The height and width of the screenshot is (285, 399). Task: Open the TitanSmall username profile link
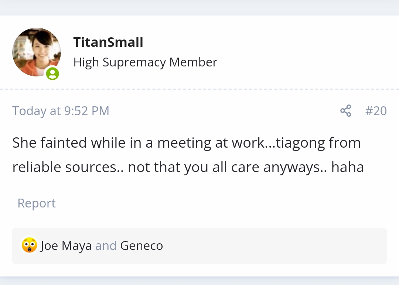tap(108, 42)
